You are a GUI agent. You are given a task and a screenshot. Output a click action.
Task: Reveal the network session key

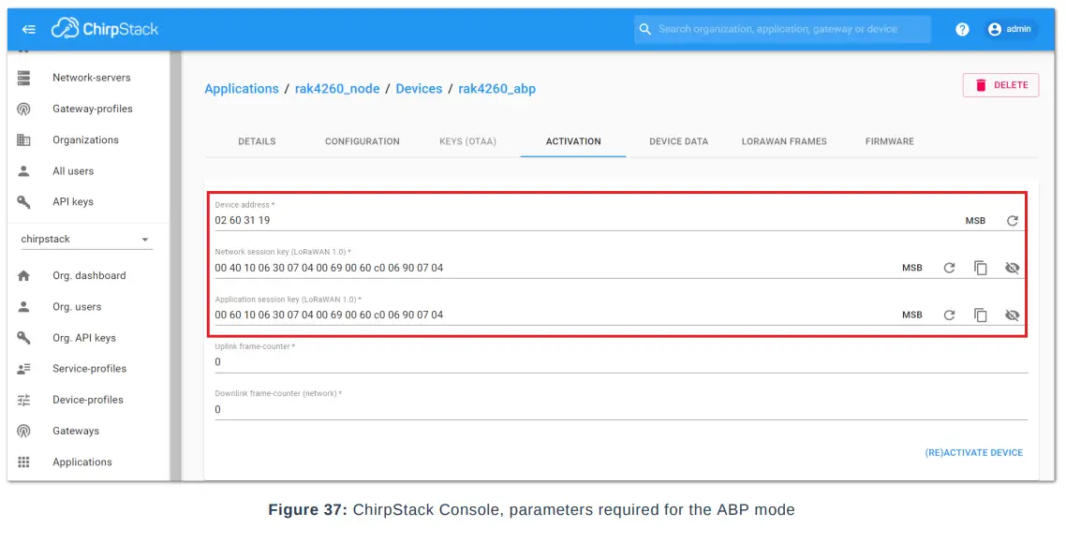pos(1013,267)
